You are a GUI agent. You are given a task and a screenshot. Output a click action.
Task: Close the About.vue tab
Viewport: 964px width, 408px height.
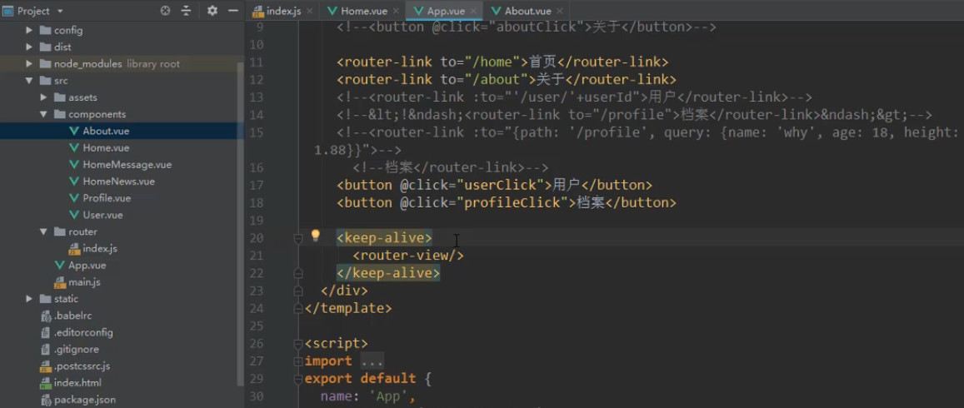(559, 11)
